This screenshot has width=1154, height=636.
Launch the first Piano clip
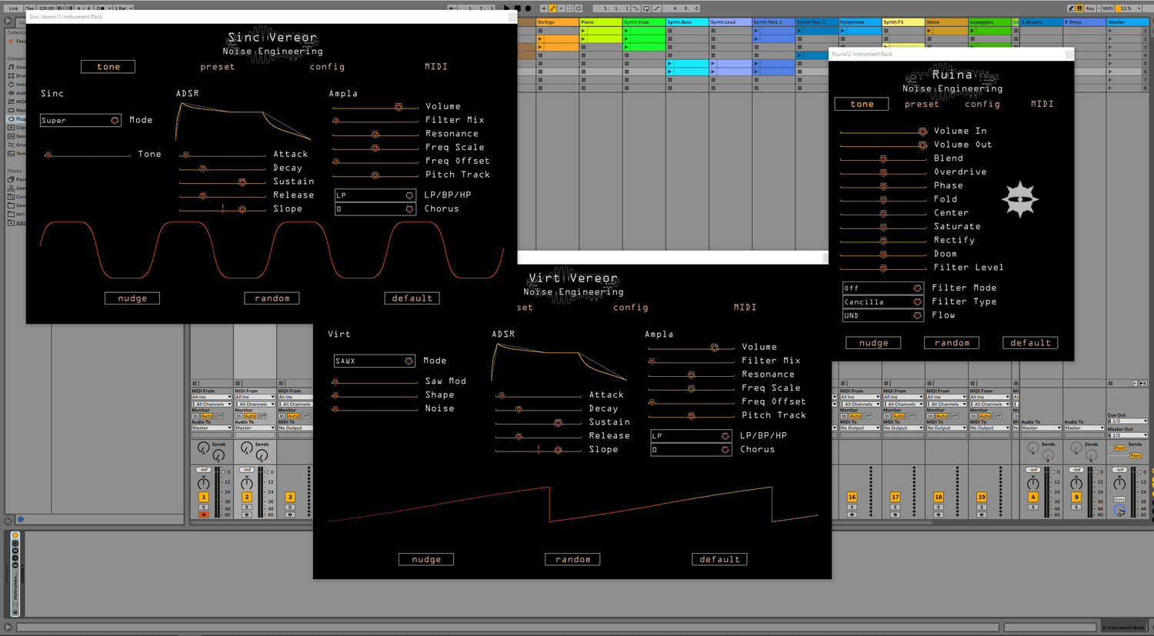tap(583, 31)
